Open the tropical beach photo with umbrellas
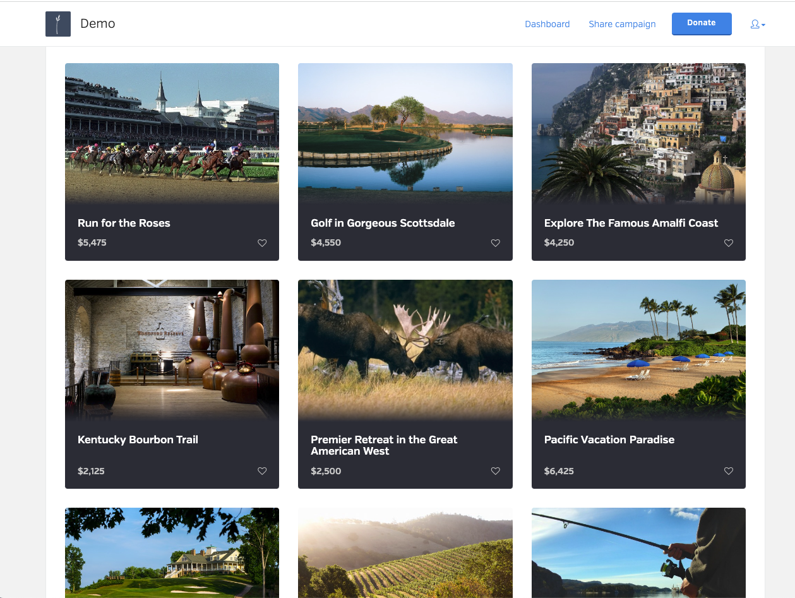The height and width of the screenshot is (598, 795). [638, 349]
